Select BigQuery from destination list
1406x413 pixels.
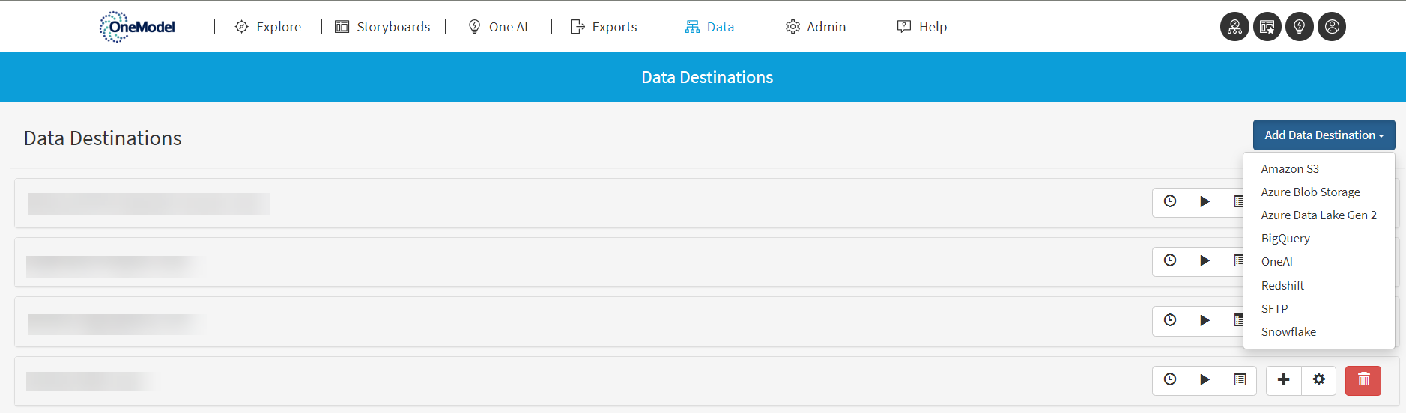coord(1285,239)
